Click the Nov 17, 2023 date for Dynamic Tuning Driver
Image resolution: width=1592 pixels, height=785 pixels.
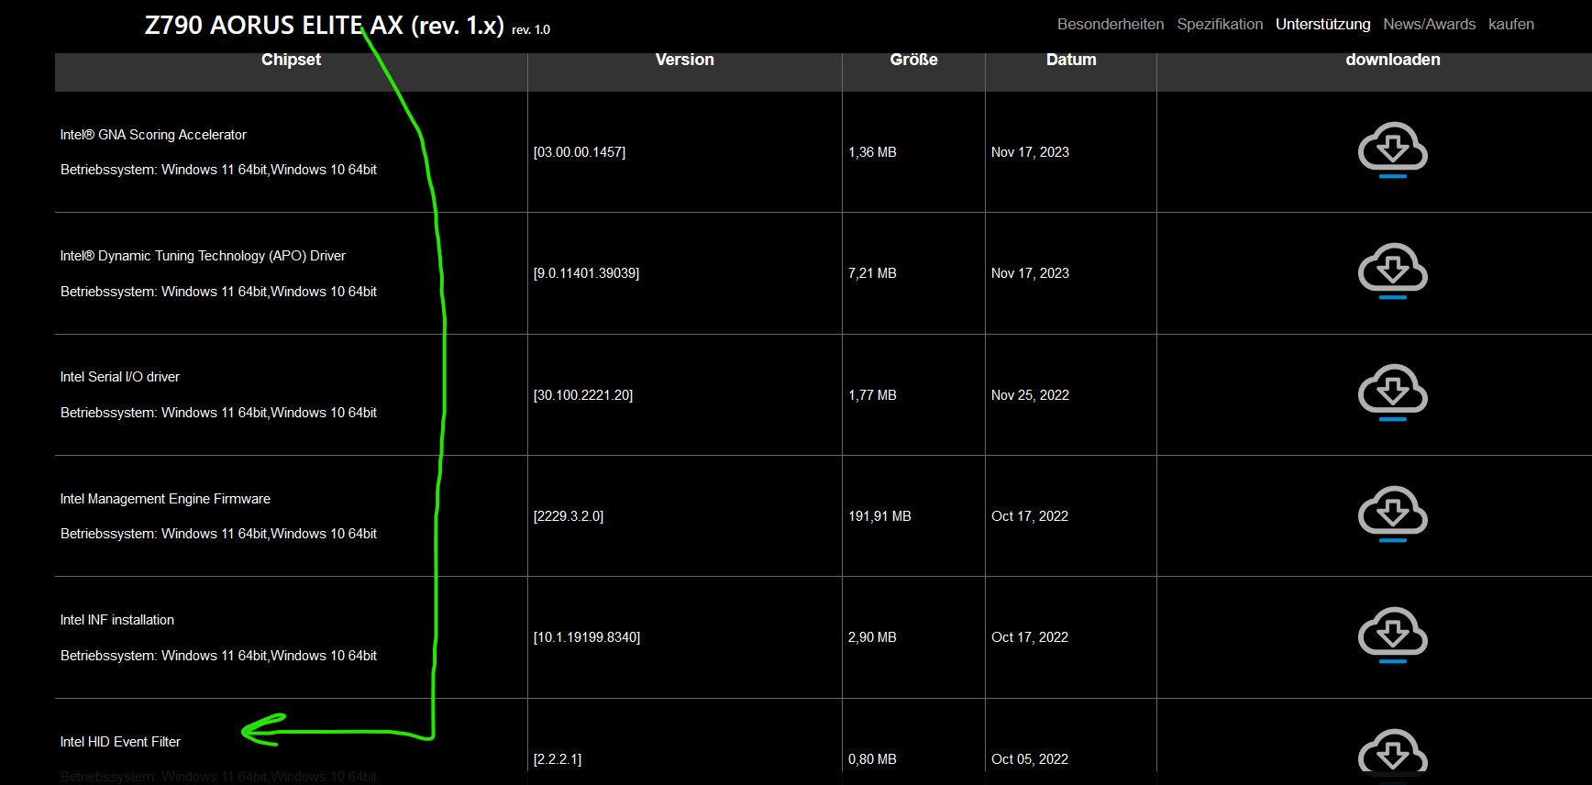coord(1030,273)
